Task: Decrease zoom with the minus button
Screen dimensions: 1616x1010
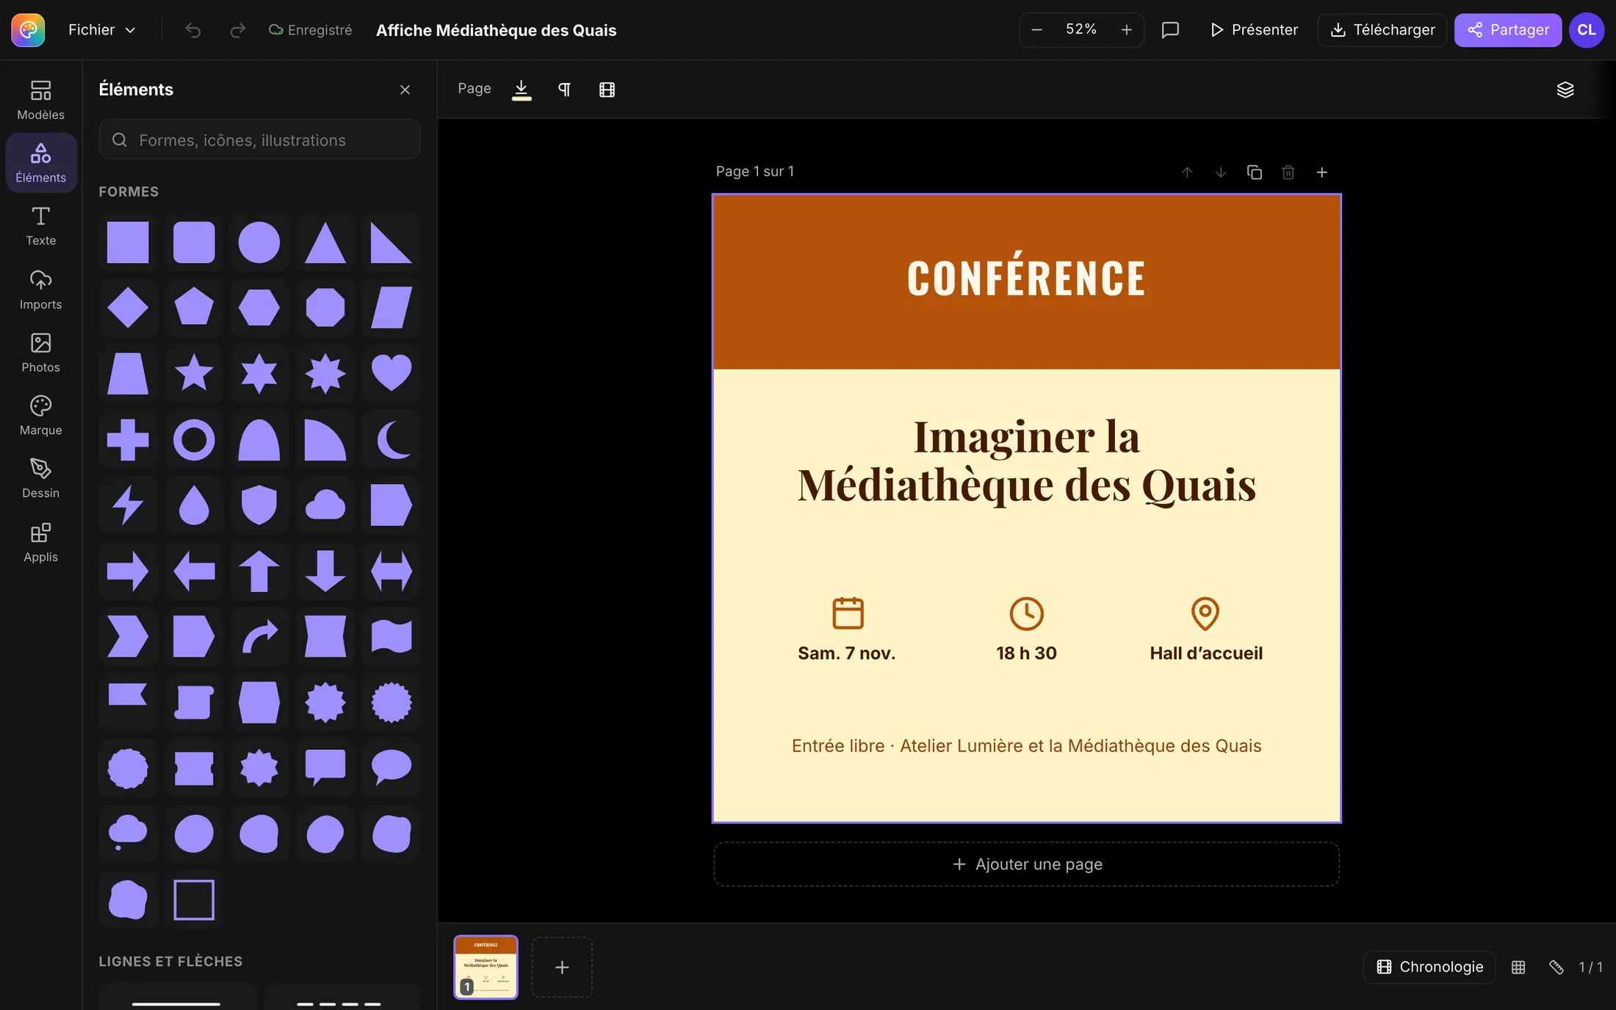Action: coord(1037,30)
